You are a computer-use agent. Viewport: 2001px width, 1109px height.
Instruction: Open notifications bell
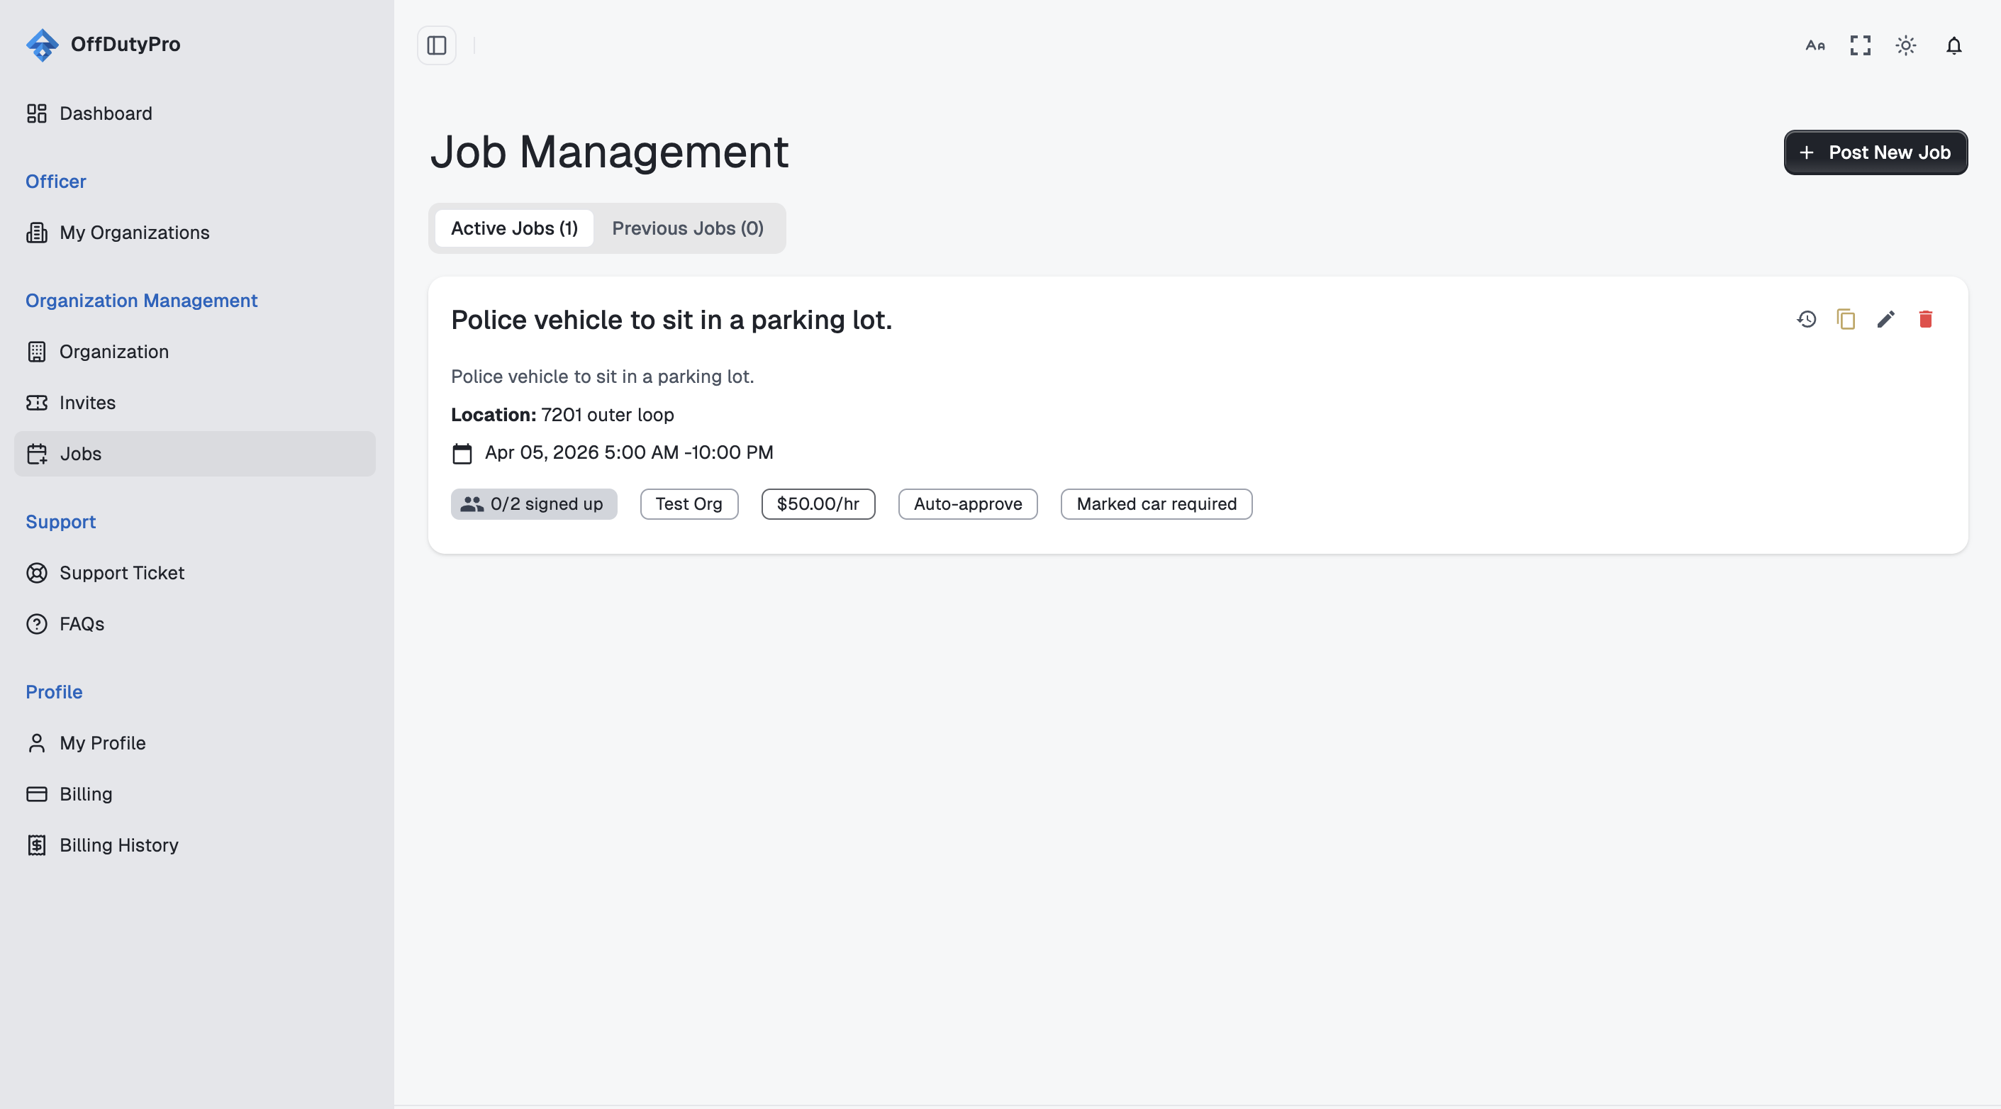click(1953, 46)
